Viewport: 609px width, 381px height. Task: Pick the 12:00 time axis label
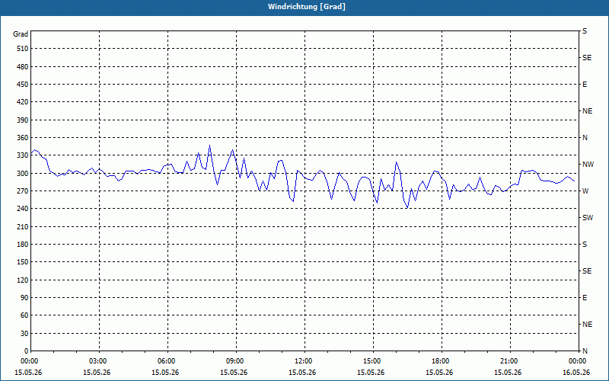click(x=304, y=361)
